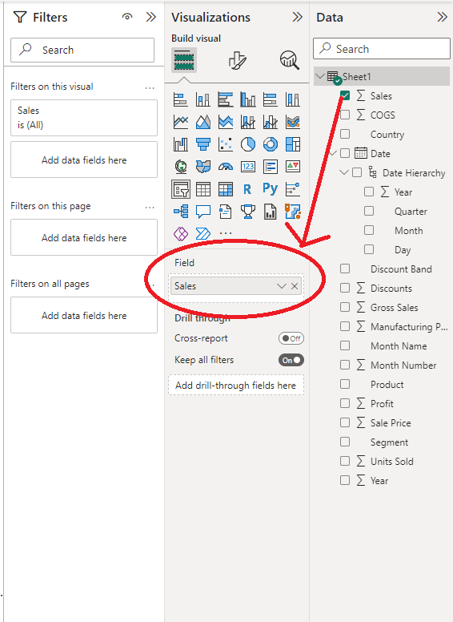Image resolution: width=453 pixels, height=622 pixels.
Task: Select the clustered column chart visual
Action: pyautogui.click(x=248, y=99)
